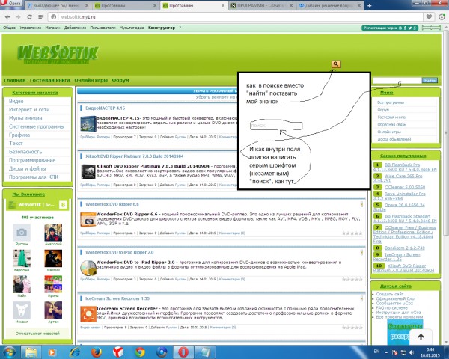Click the Найти search button

pos(430,81)
